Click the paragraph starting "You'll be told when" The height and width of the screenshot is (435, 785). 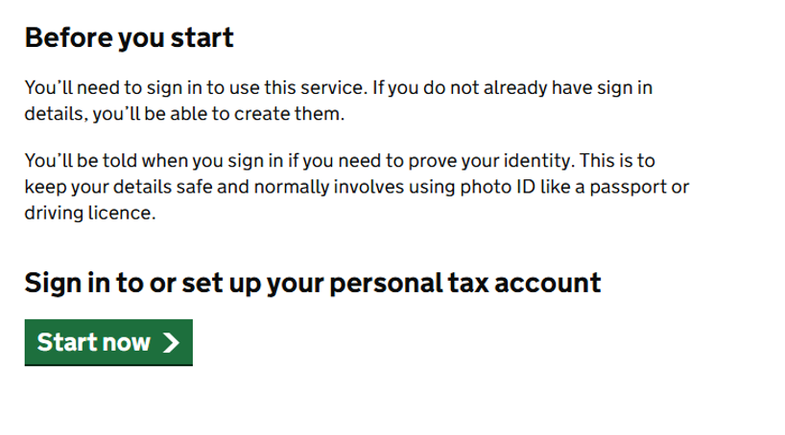(355, 186)
